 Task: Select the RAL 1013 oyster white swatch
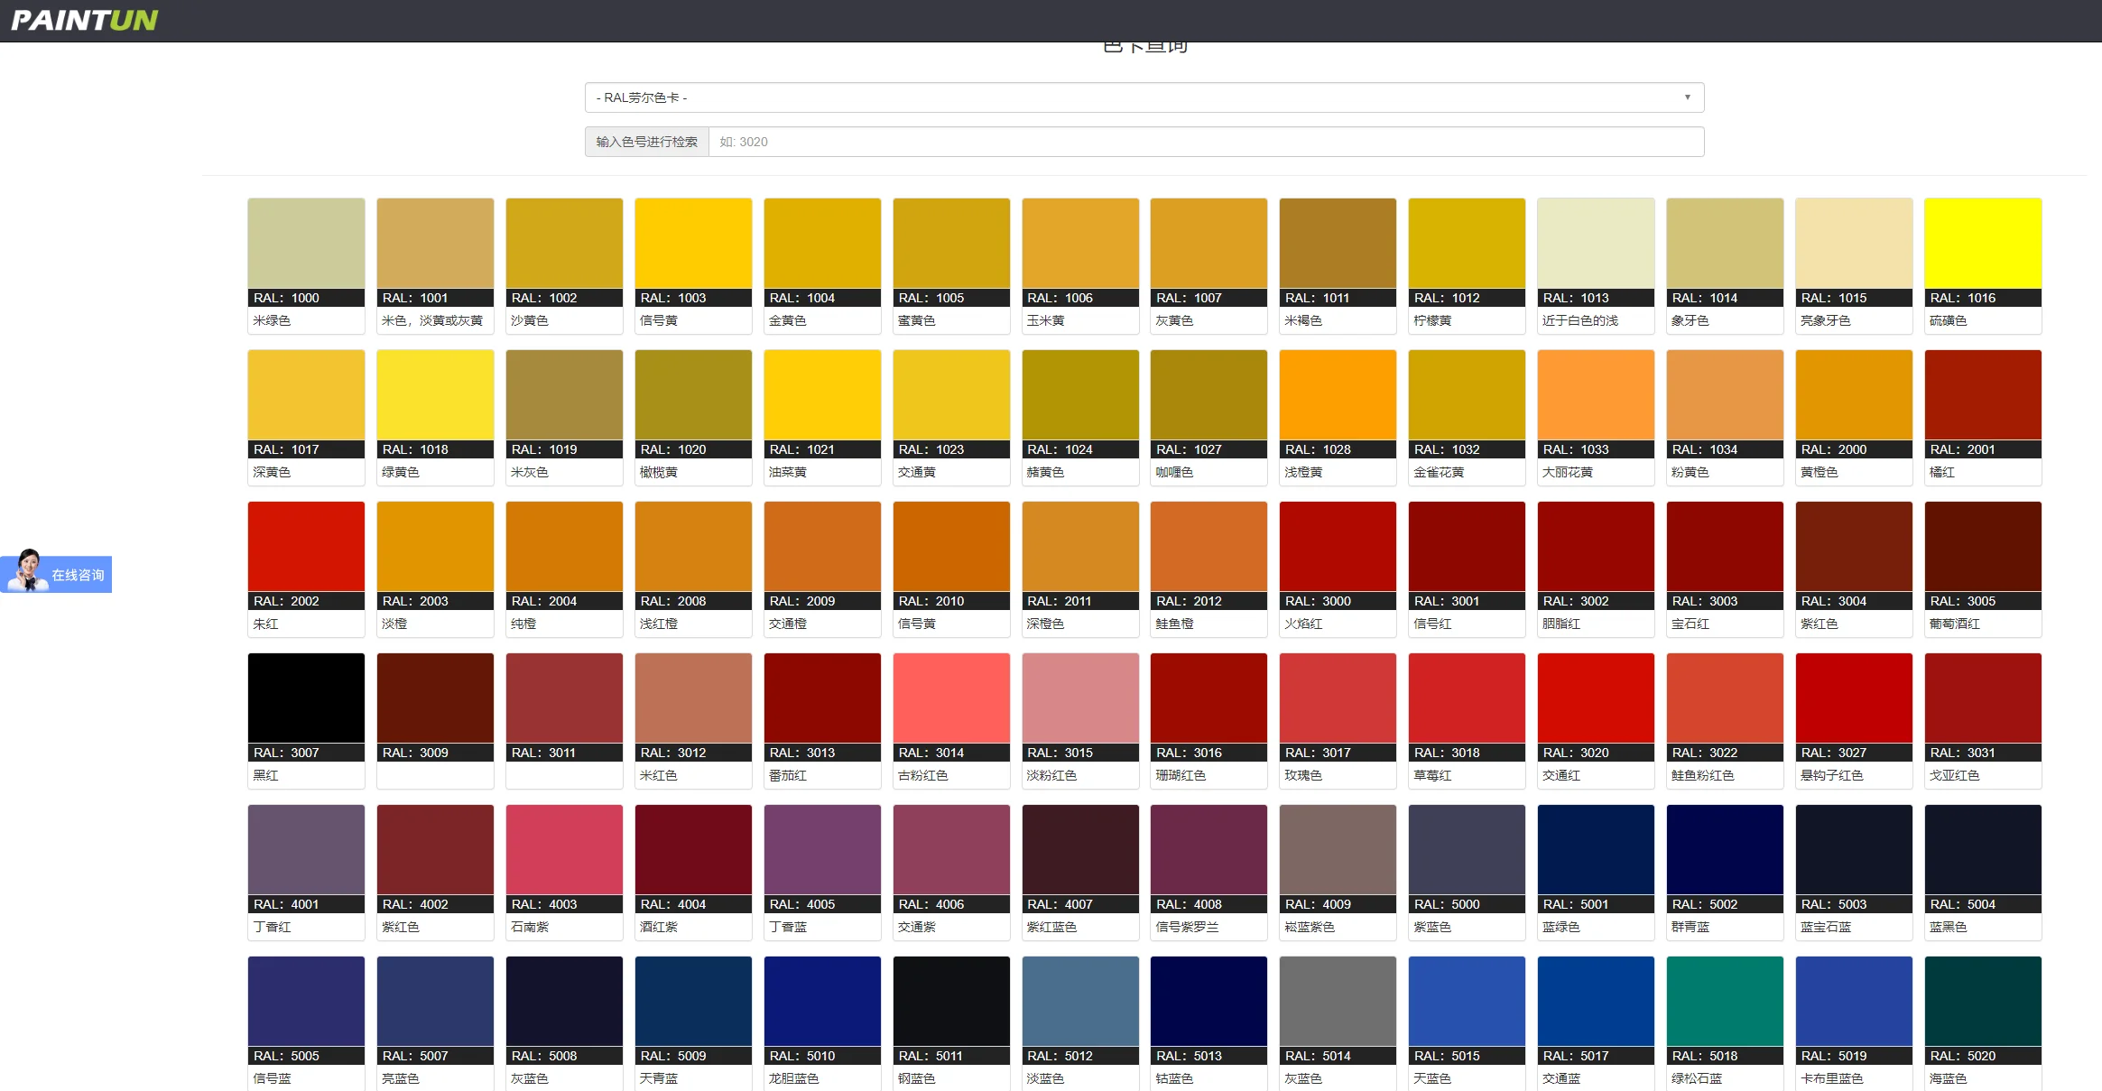[1595, 244]
